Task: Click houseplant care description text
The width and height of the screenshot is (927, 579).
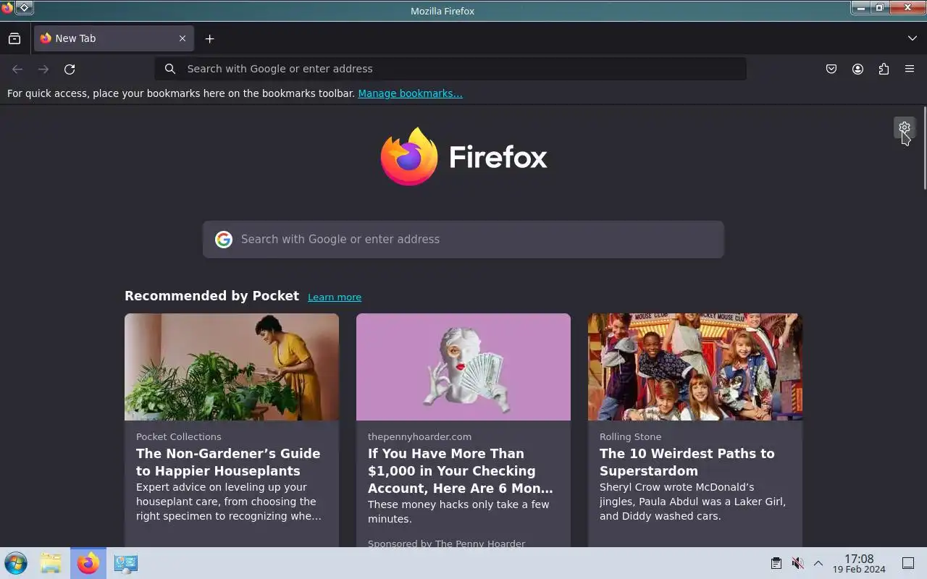Action: (x=229, y=502)
